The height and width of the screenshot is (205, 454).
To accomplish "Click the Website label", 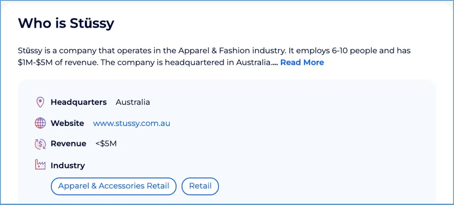I will pos(67,123).
